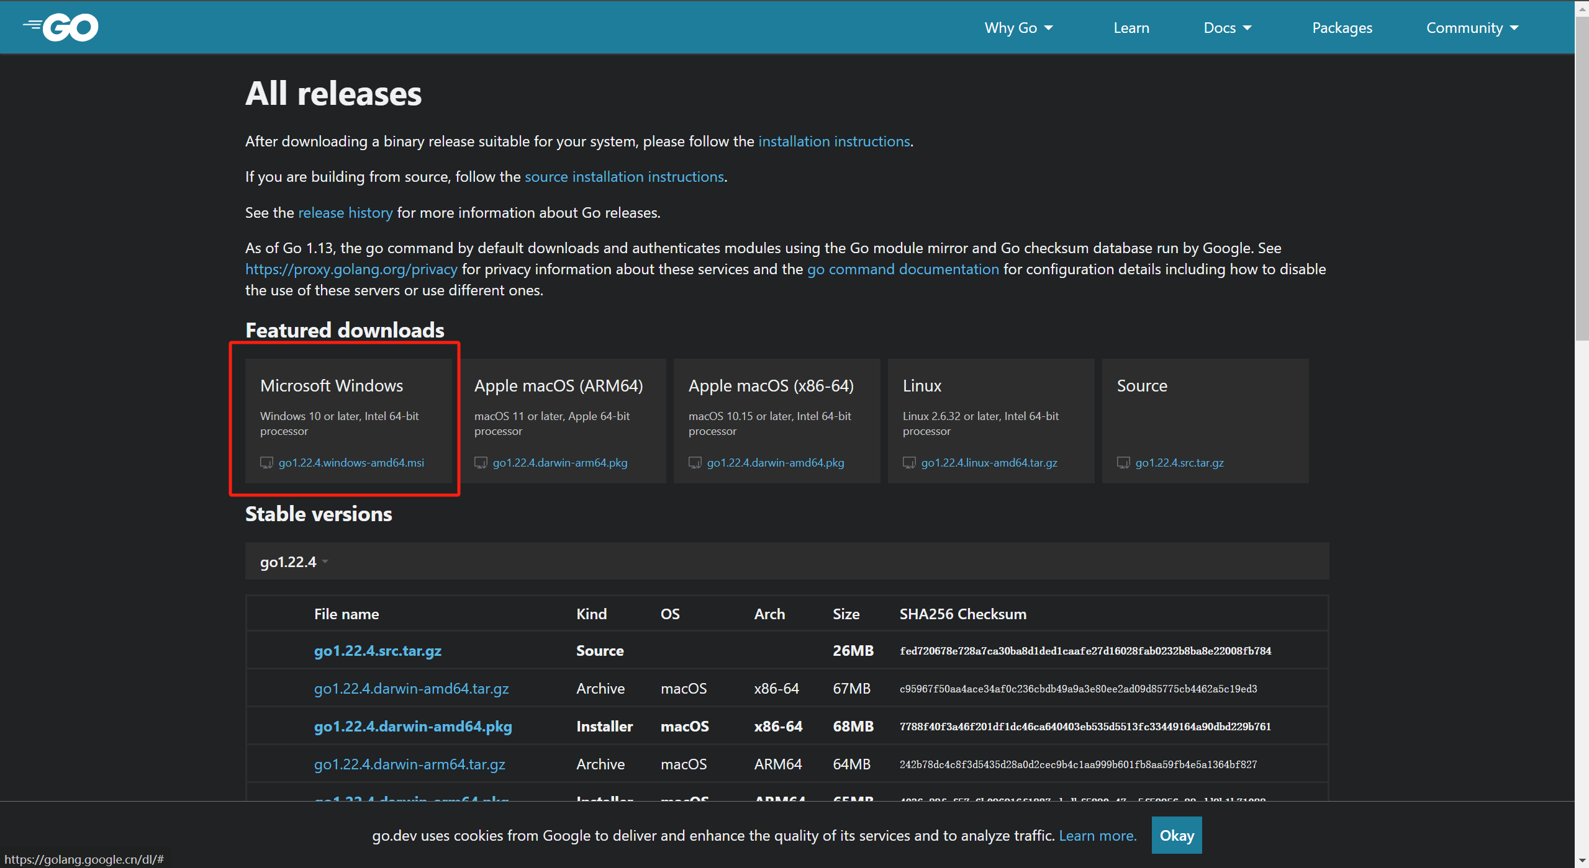Image resolution: width=1589 pixels, height=868 pixels.
Task: Click the scrollbar down arrow
Action: [x=1582, y=861]
